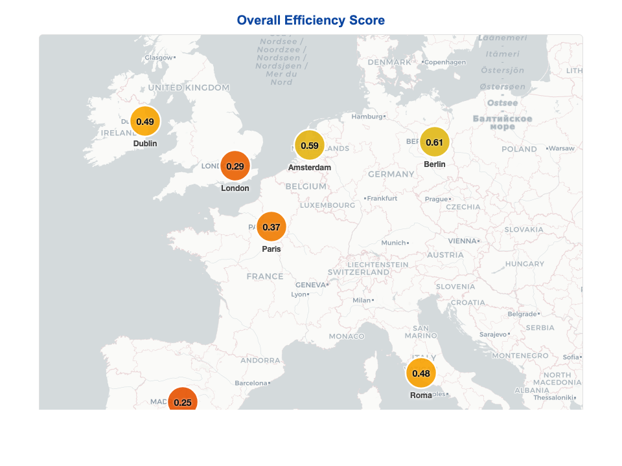Click the SERBIA country label

pos(540,328)
